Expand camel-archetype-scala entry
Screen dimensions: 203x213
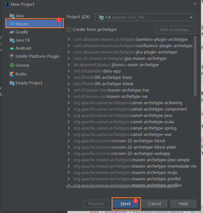[x=69, y=122]
